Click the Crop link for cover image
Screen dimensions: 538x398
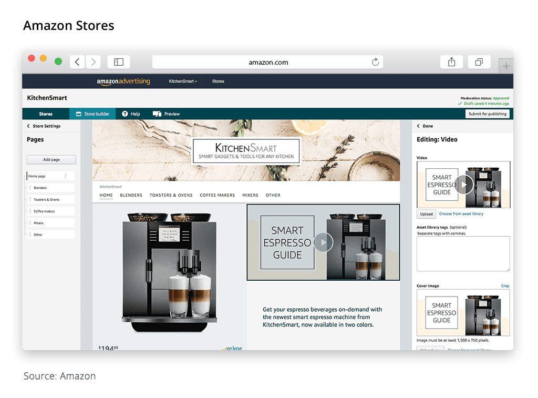tap(505, 285)
